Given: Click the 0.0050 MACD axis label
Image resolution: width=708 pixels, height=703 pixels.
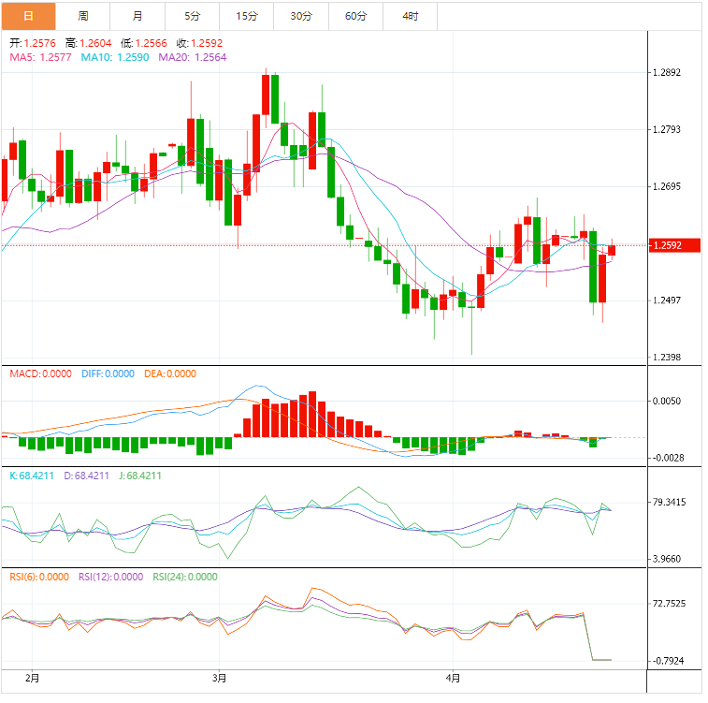Looking at the screenshot, I should pyautogui.click(x=667, y=402).
